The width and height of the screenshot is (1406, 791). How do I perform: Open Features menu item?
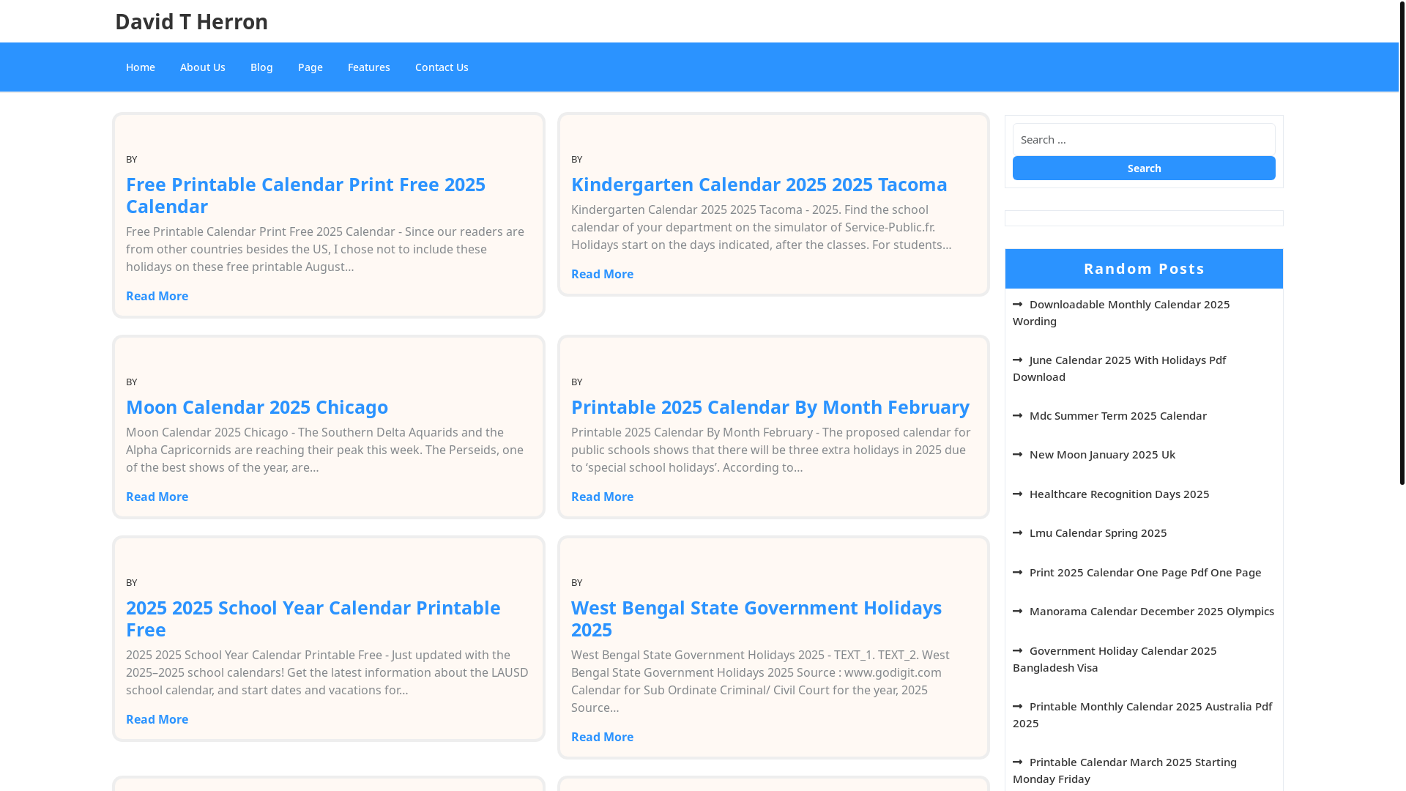[369, 67]
